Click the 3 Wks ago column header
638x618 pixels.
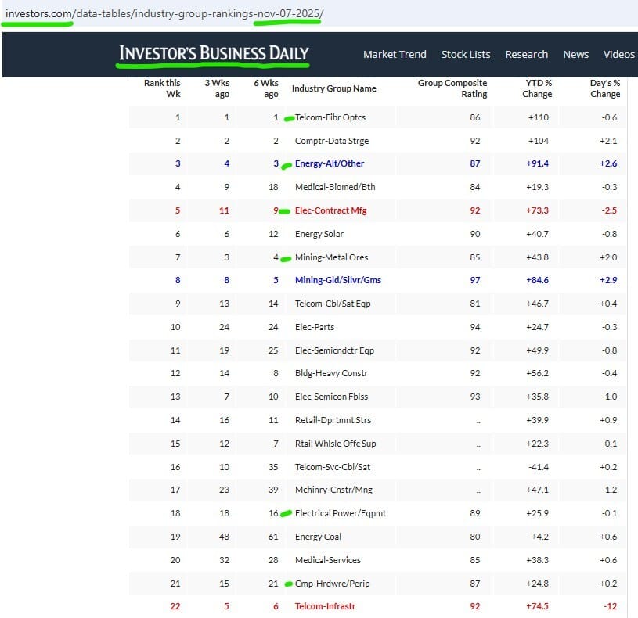click(x=217, y=88)
